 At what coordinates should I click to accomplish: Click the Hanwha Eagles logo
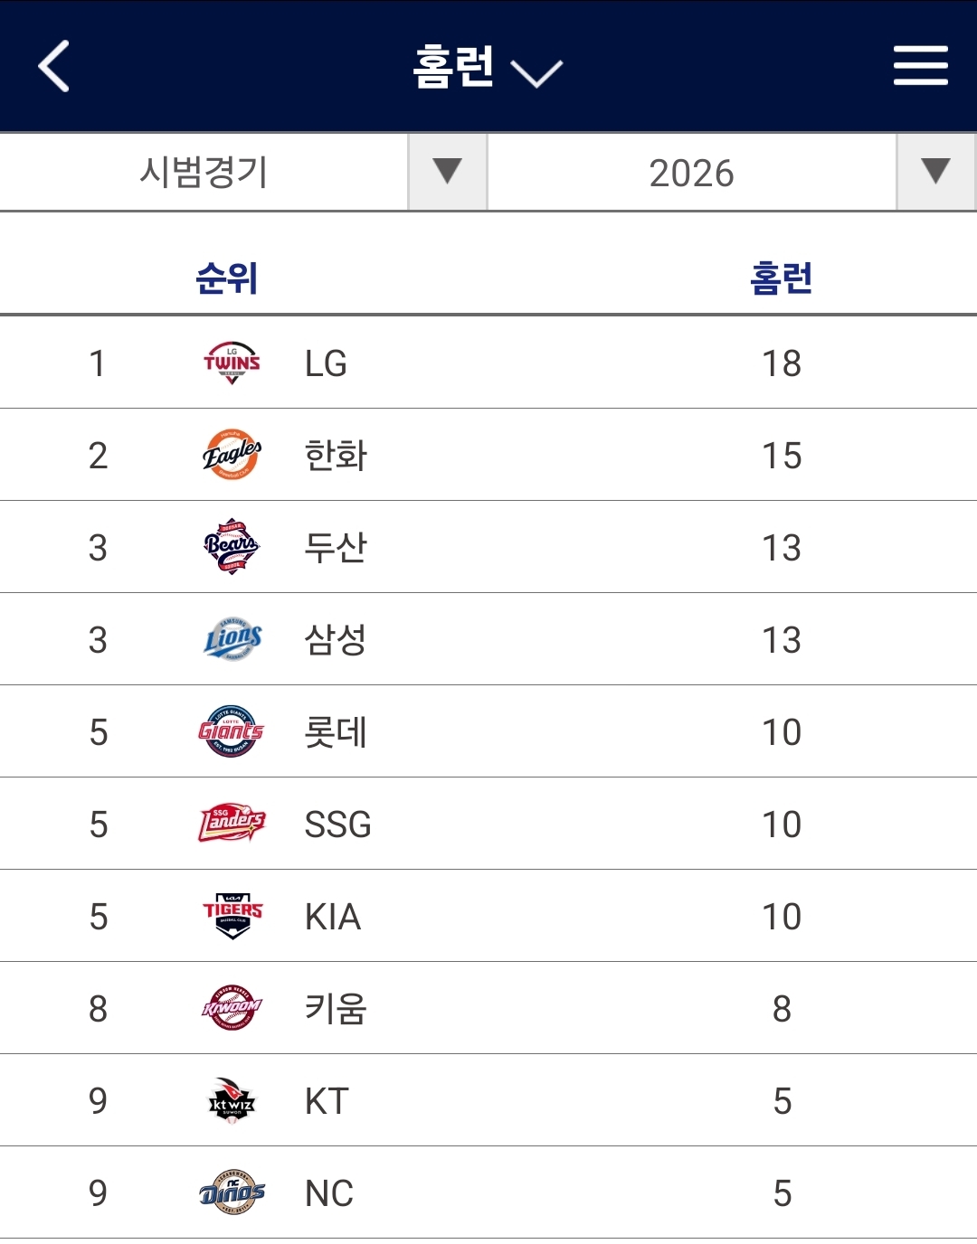tap(232, 456)
